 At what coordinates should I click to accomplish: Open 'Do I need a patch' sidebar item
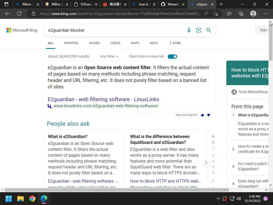253,166
